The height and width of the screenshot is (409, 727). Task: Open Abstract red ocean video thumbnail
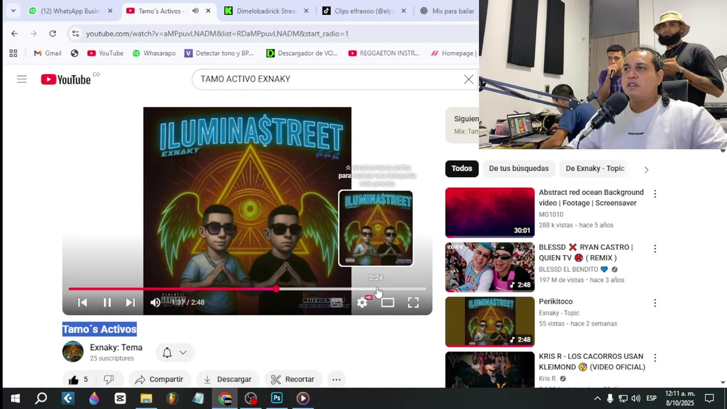tap(490, 212)
